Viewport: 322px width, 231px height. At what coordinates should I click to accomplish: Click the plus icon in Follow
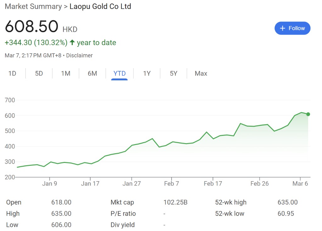282,28
